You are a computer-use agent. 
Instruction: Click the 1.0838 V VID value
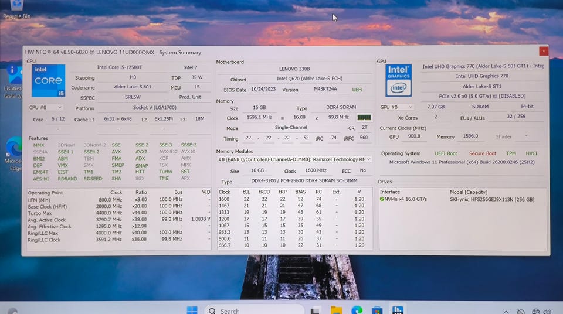tap(201, 219)
